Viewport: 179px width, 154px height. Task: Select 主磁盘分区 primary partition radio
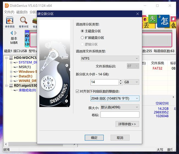click(82, 31)
